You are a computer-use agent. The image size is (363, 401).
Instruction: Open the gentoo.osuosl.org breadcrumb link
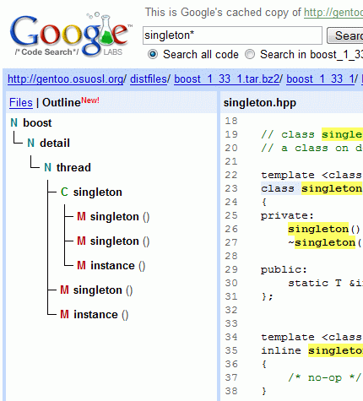65,79
